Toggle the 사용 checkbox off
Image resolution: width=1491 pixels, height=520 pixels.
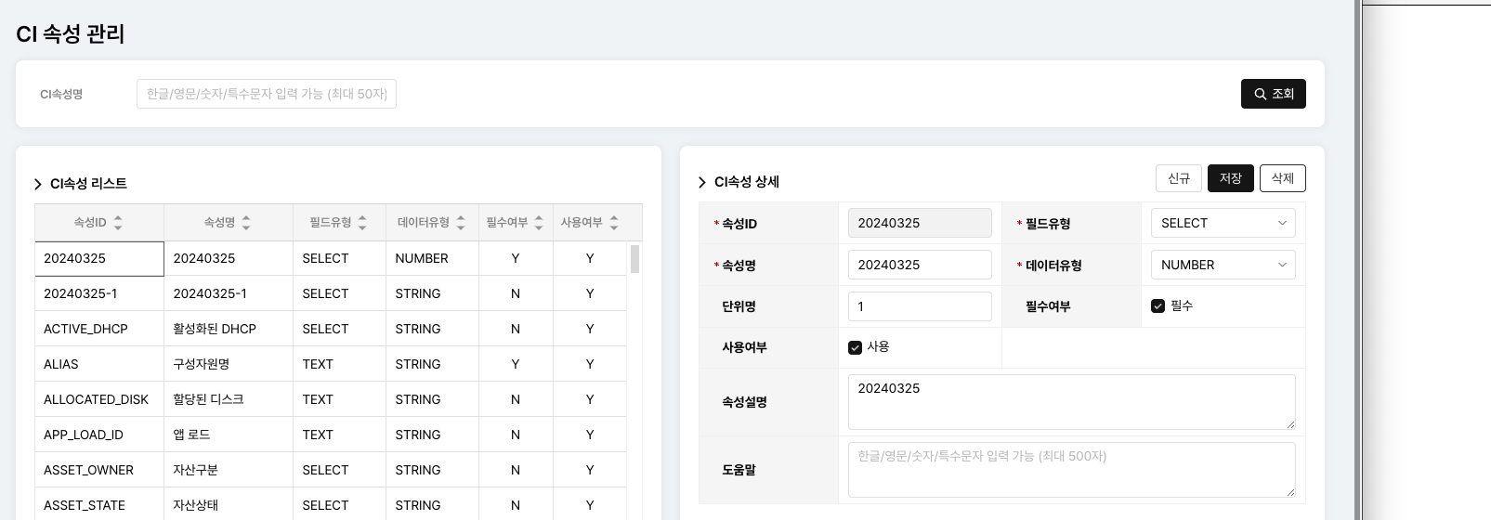(x=855, y=347)
